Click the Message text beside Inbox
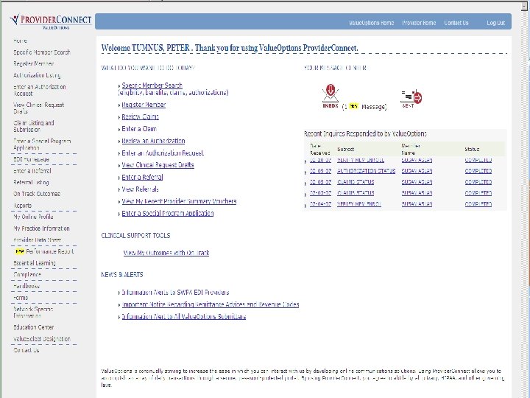Viewport: 530px width, 398px height. pos(374,107)
